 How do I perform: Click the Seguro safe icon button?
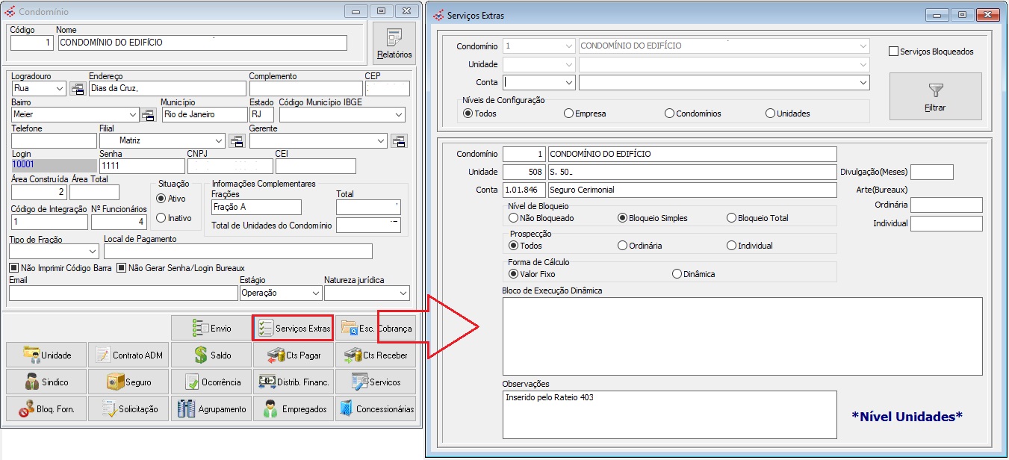(x=128, y=382)
